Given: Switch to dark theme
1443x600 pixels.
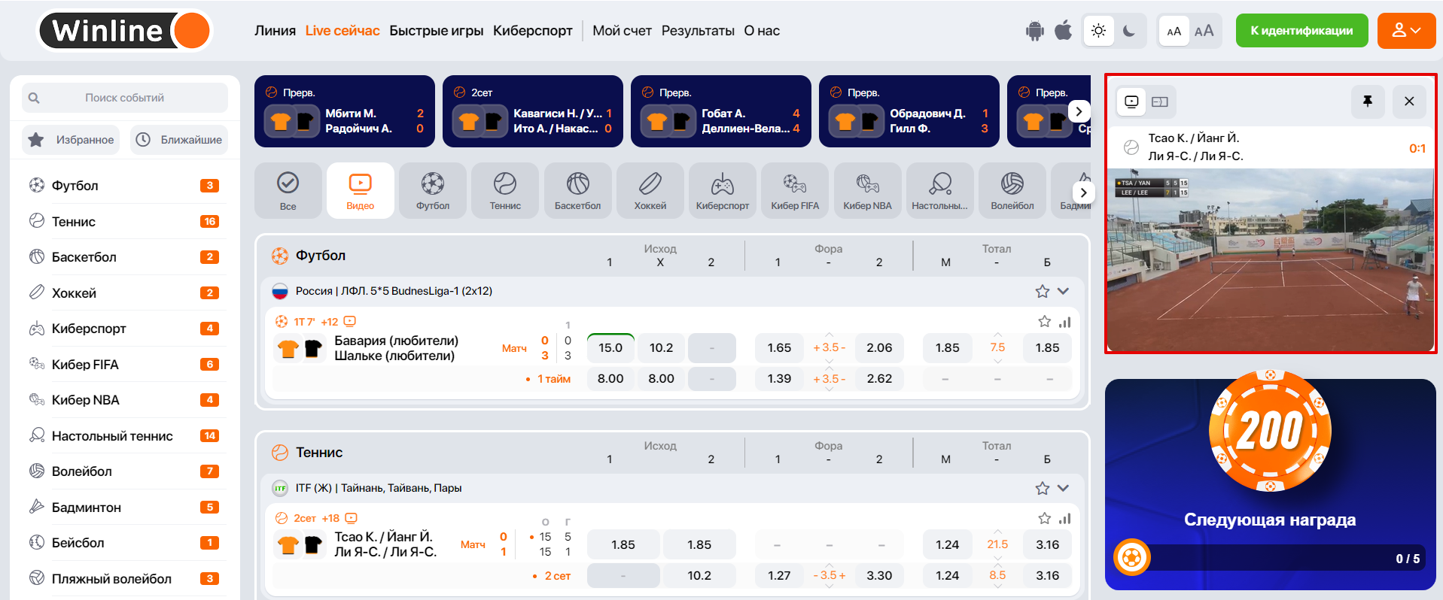Looking at the screenshot, I should tap(1129, 31).
